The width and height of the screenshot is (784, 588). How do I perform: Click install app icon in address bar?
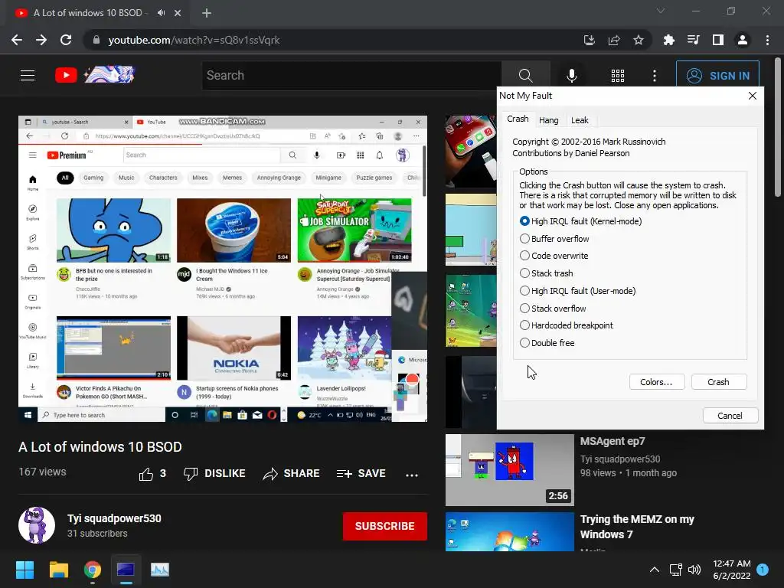point(590,40)
